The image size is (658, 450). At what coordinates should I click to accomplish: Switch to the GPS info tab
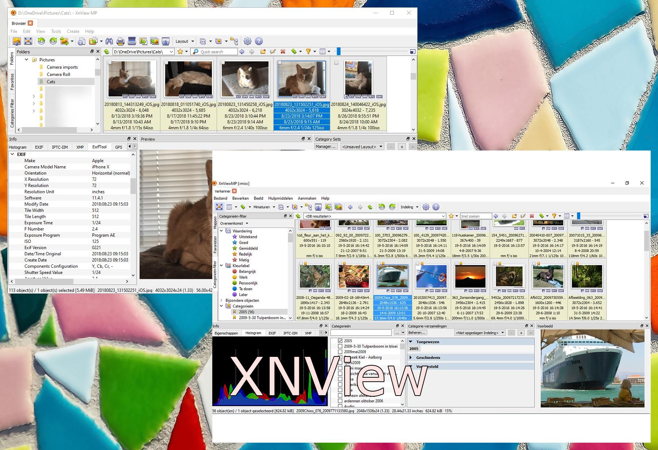(x=119, y=147)
